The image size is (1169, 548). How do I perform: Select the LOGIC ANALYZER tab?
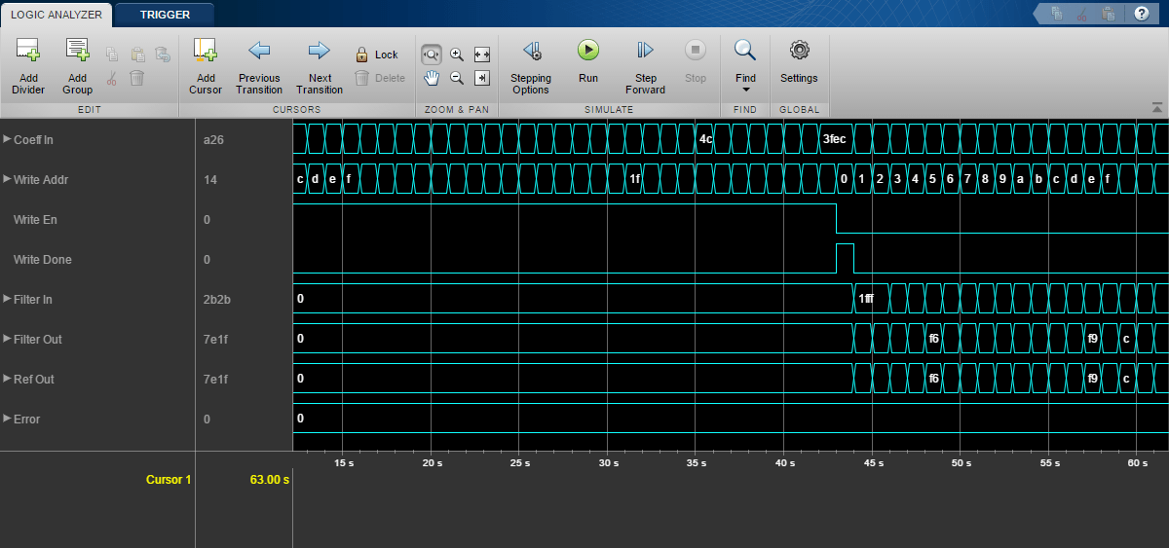click(57, 15)
